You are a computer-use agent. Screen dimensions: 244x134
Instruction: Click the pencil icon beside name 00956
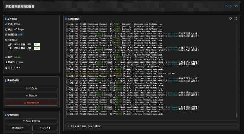click(x=6, y=24)
